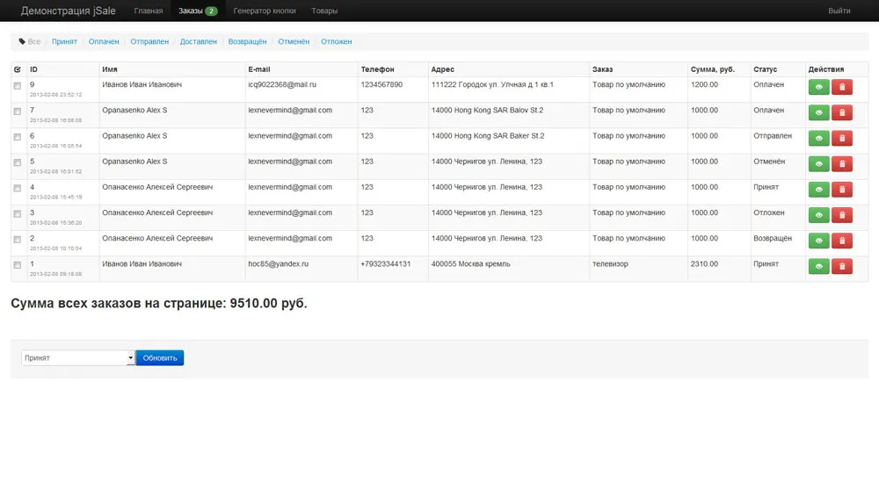
Task: Open the status dropdown showing Принят
Action: tap(77, 358)
